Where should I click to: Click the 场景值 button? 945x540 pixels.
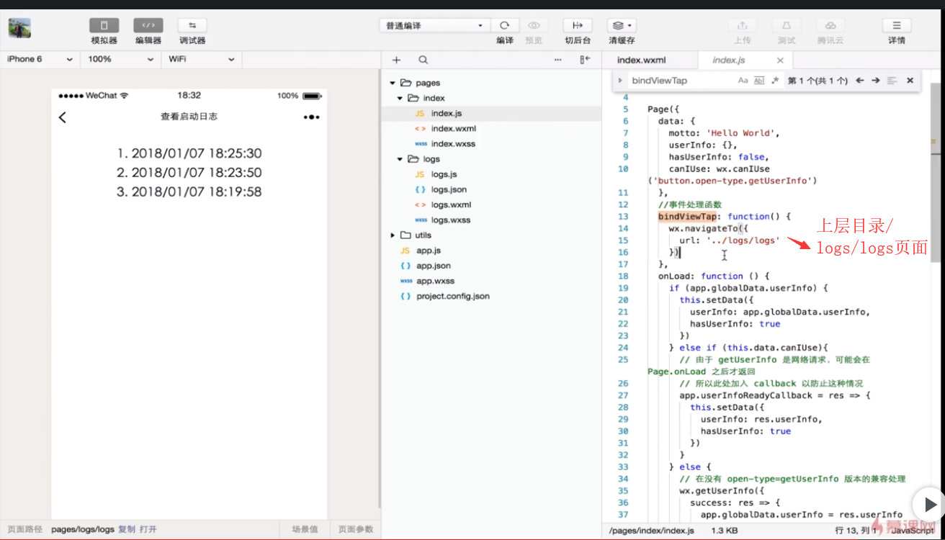(x=305, y=529)
